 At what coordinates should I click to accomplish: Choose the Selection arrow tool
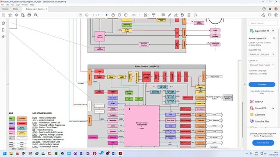(107, 15)
